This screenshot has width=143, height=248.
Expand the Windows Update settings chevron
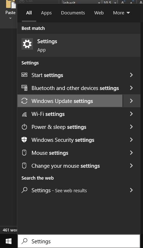[x=131, y=101]
